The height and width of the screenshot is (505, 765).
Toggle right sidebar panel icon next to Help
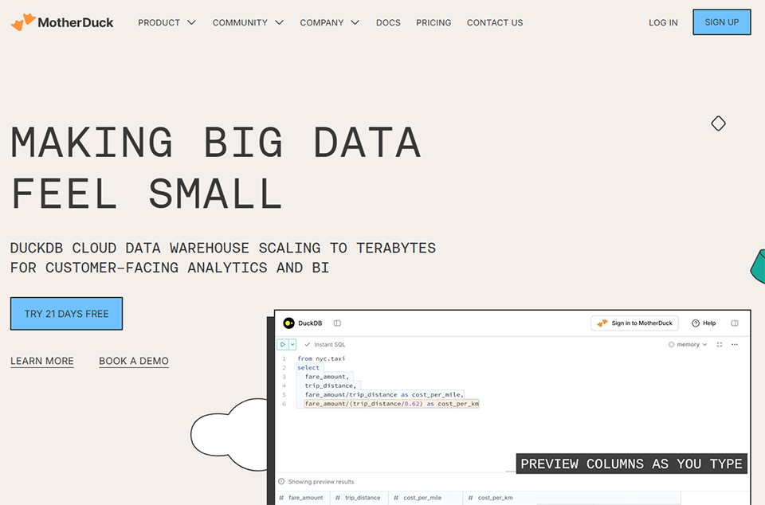click(734, 323)
